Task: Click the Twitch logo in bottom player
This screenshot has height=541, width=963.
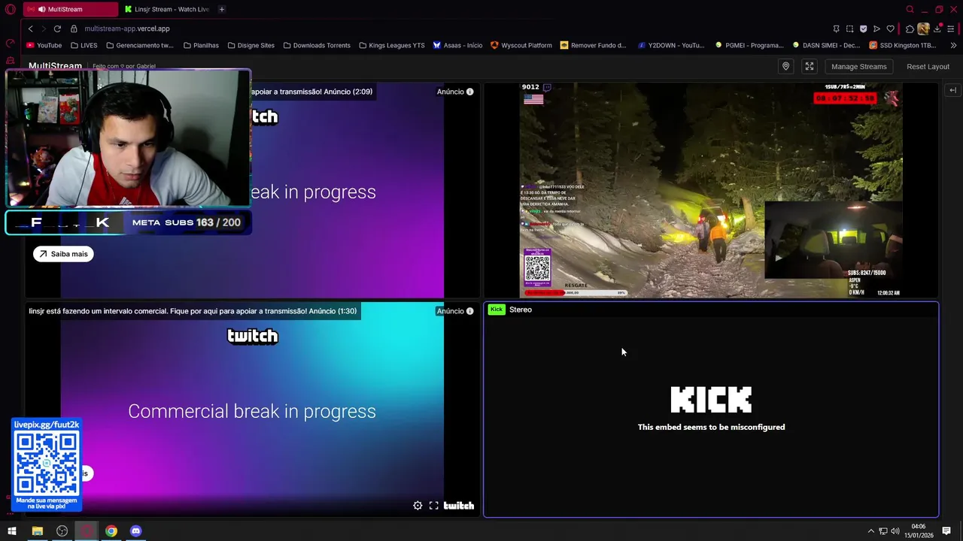Action: point(459,506)
